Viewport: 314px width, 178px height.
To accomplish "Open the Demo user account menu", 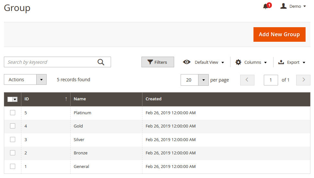I will coord(293,6).
